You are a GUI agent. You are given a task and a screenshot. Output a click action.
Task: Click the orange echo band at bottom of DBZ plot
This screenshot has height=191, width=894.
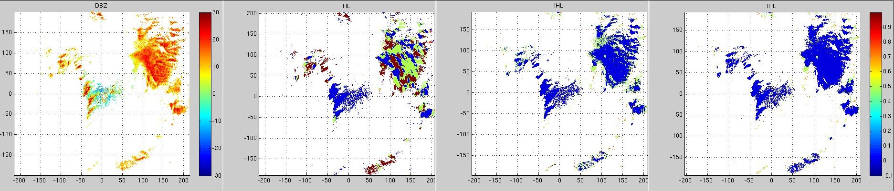(131, 161)
